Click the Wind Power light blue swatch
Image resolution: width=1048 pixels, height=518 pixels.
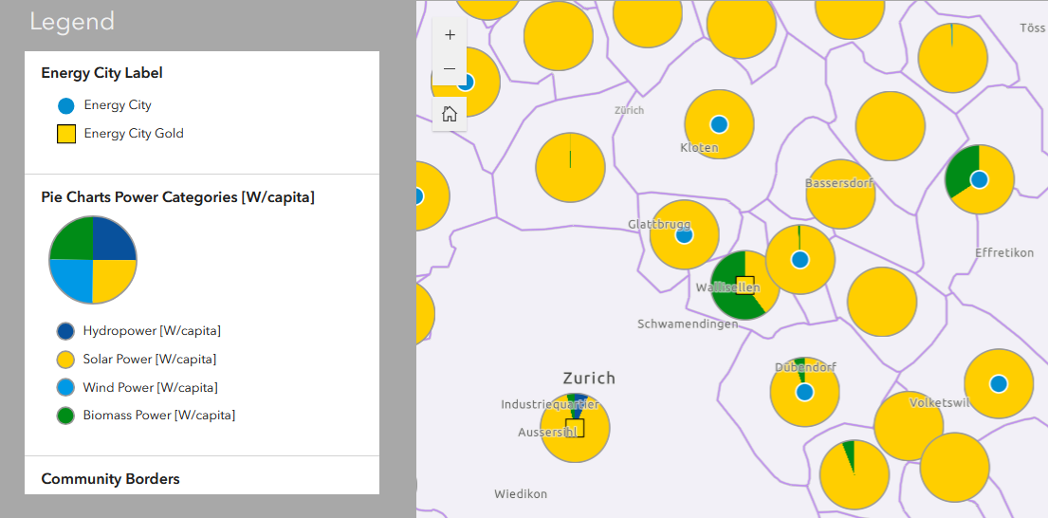[x=65, y=387]
